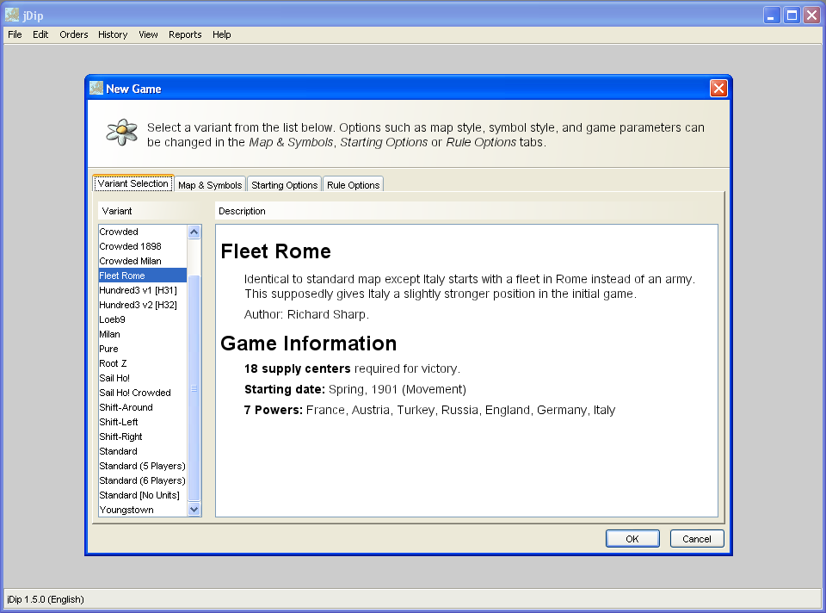
Task: Select the Youngstown variant
Action: (x=142, y=510)
